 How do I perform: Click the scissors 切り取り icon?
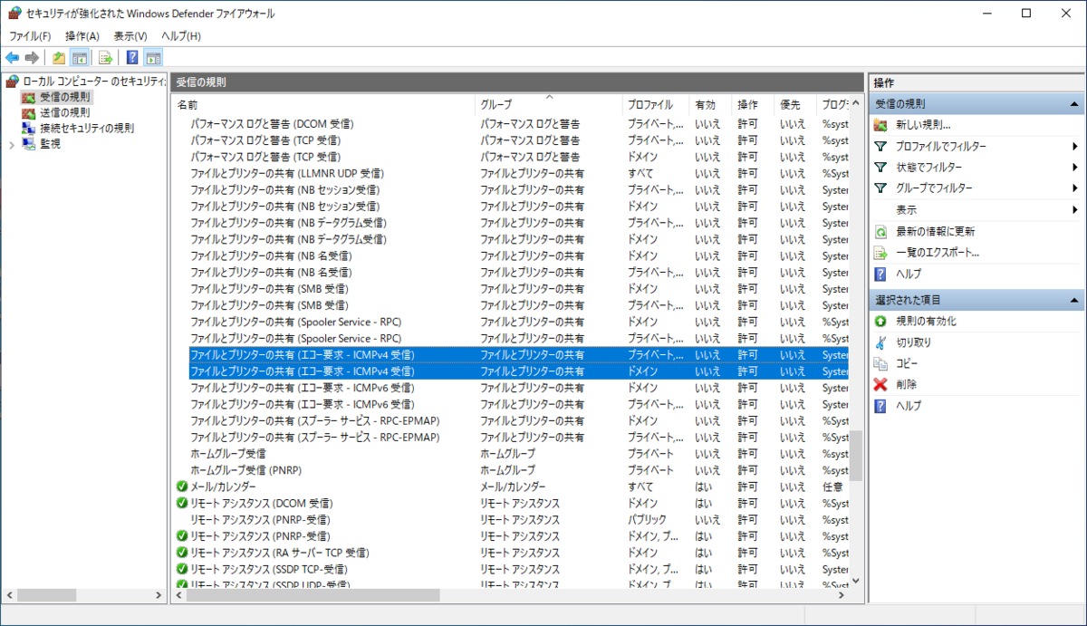(880, 342)
